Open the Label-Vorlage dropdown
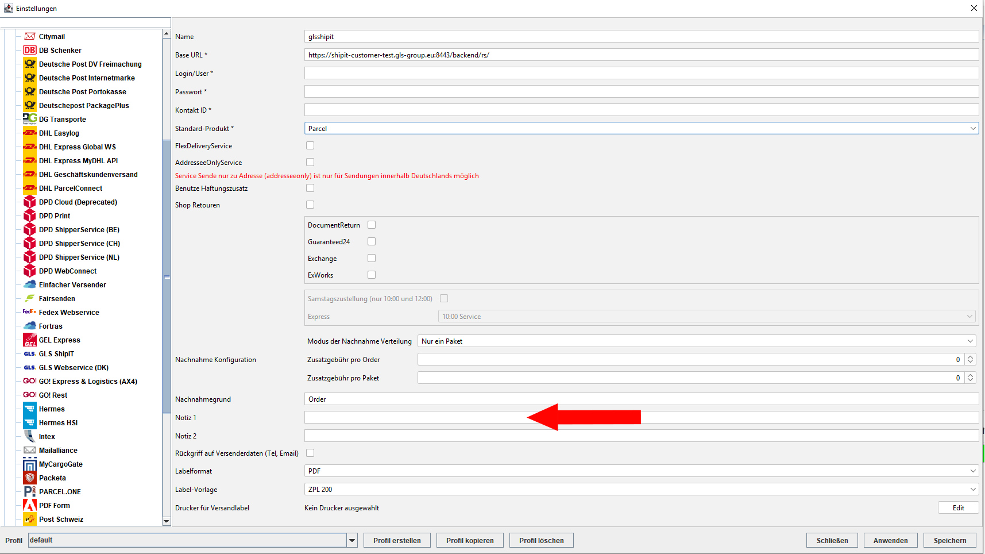This screenshot has height=554, width=985. click(642, 489)
